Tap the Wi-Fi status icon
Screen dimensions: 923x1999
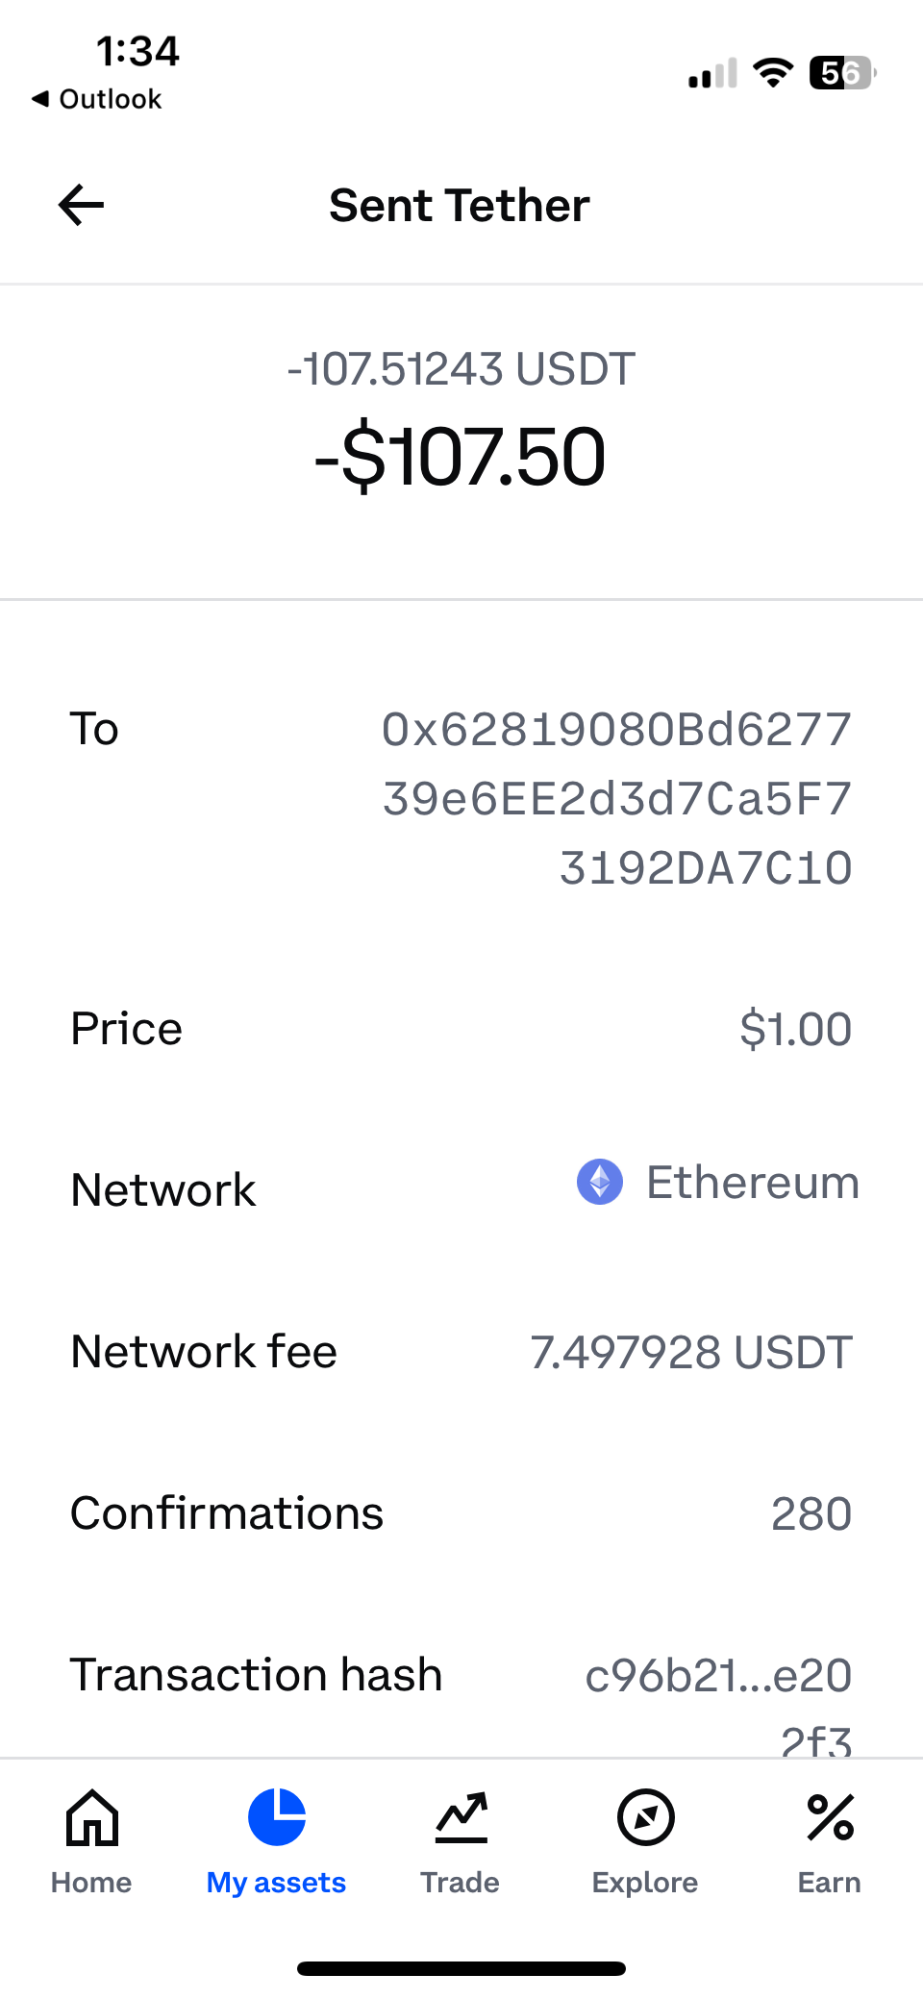pyautogui.click(x=772, y=72)
